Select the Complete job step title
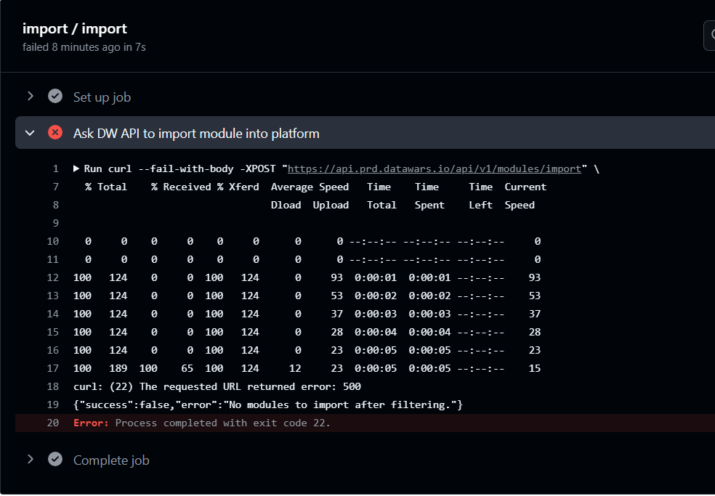This screenshot has width=715, height=496. (x=111, y=460)
